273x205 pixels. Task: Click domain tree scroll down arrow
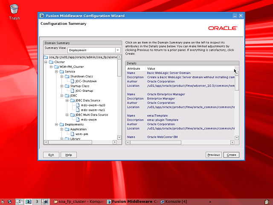(x=119, y=138)
